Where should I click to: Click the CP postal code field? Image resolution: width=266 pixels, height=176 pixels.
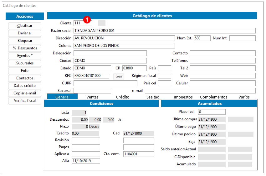[134, 68]
